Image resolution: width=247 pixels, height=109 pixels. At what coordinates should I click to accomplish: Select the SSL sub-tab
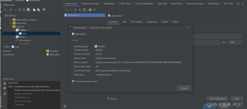click(124, 22)
